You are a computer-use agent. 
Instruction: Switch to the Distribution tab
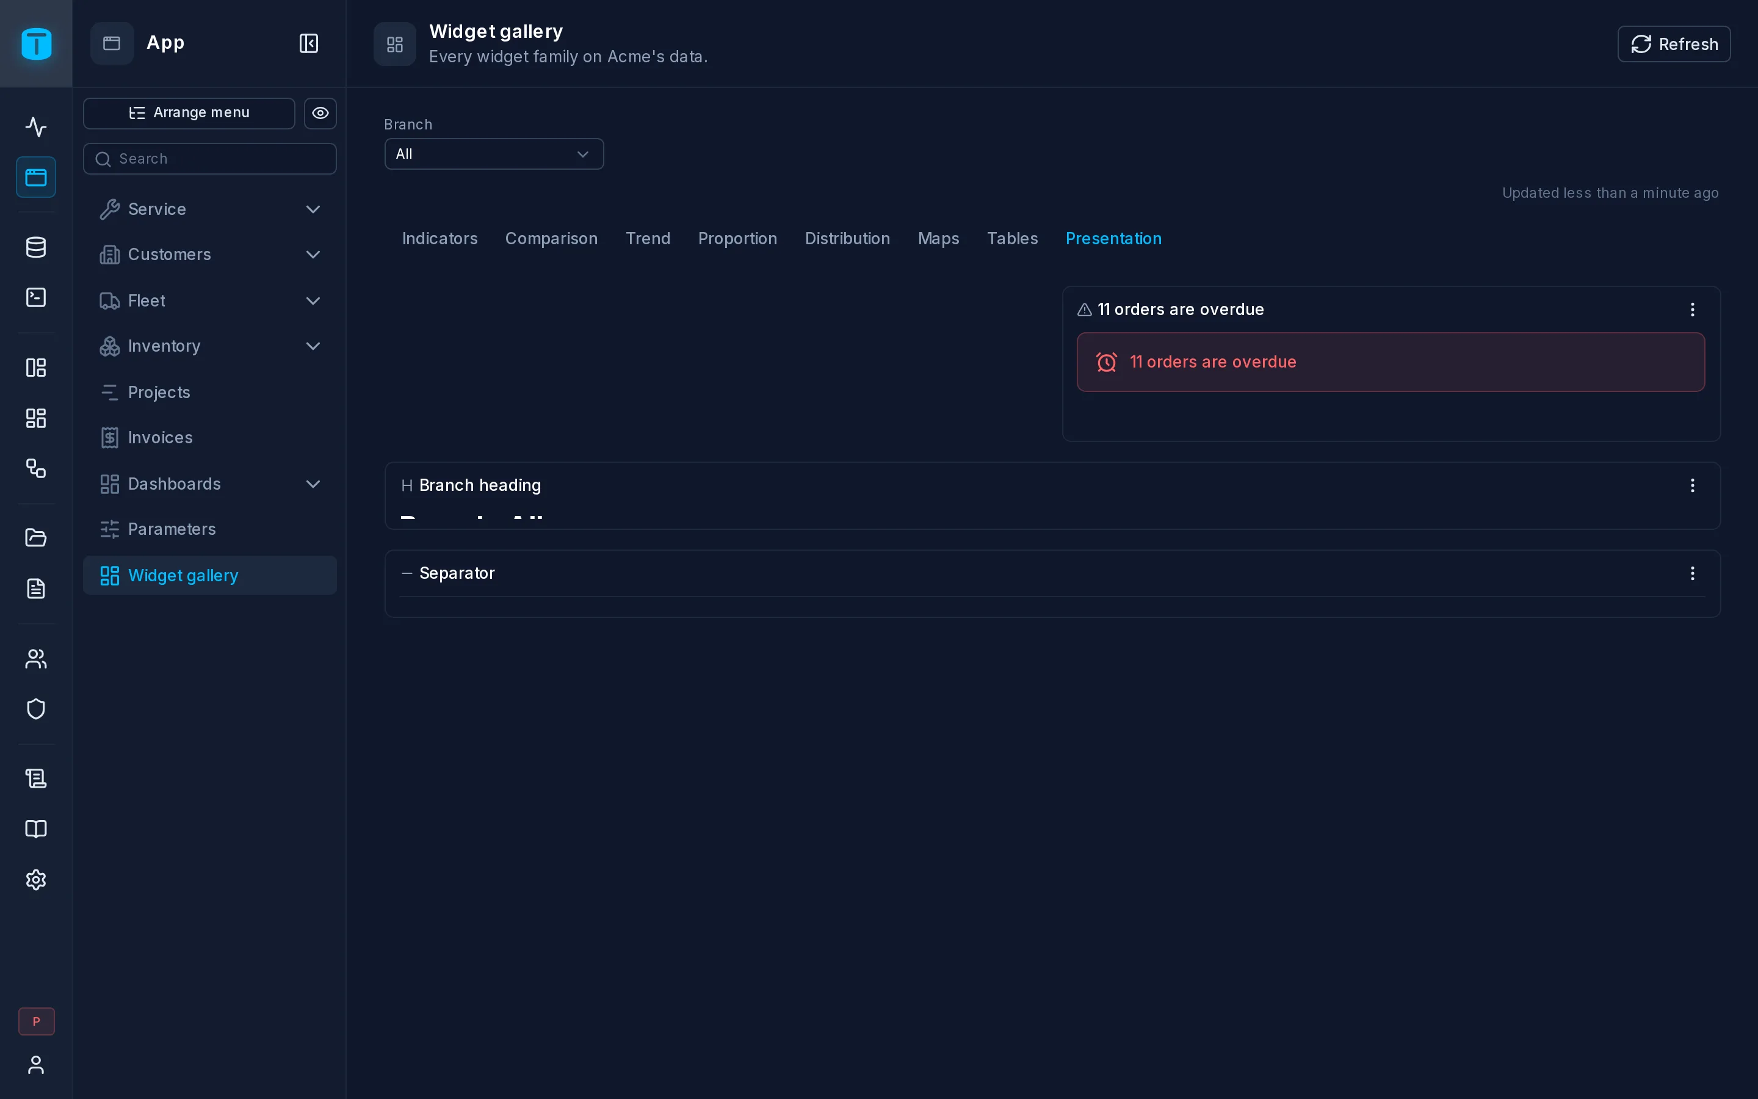847,238
